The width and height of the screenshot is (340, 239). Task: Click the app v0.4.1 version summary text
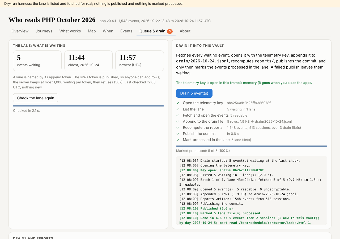pyautogui.click(x=155, y=21)
